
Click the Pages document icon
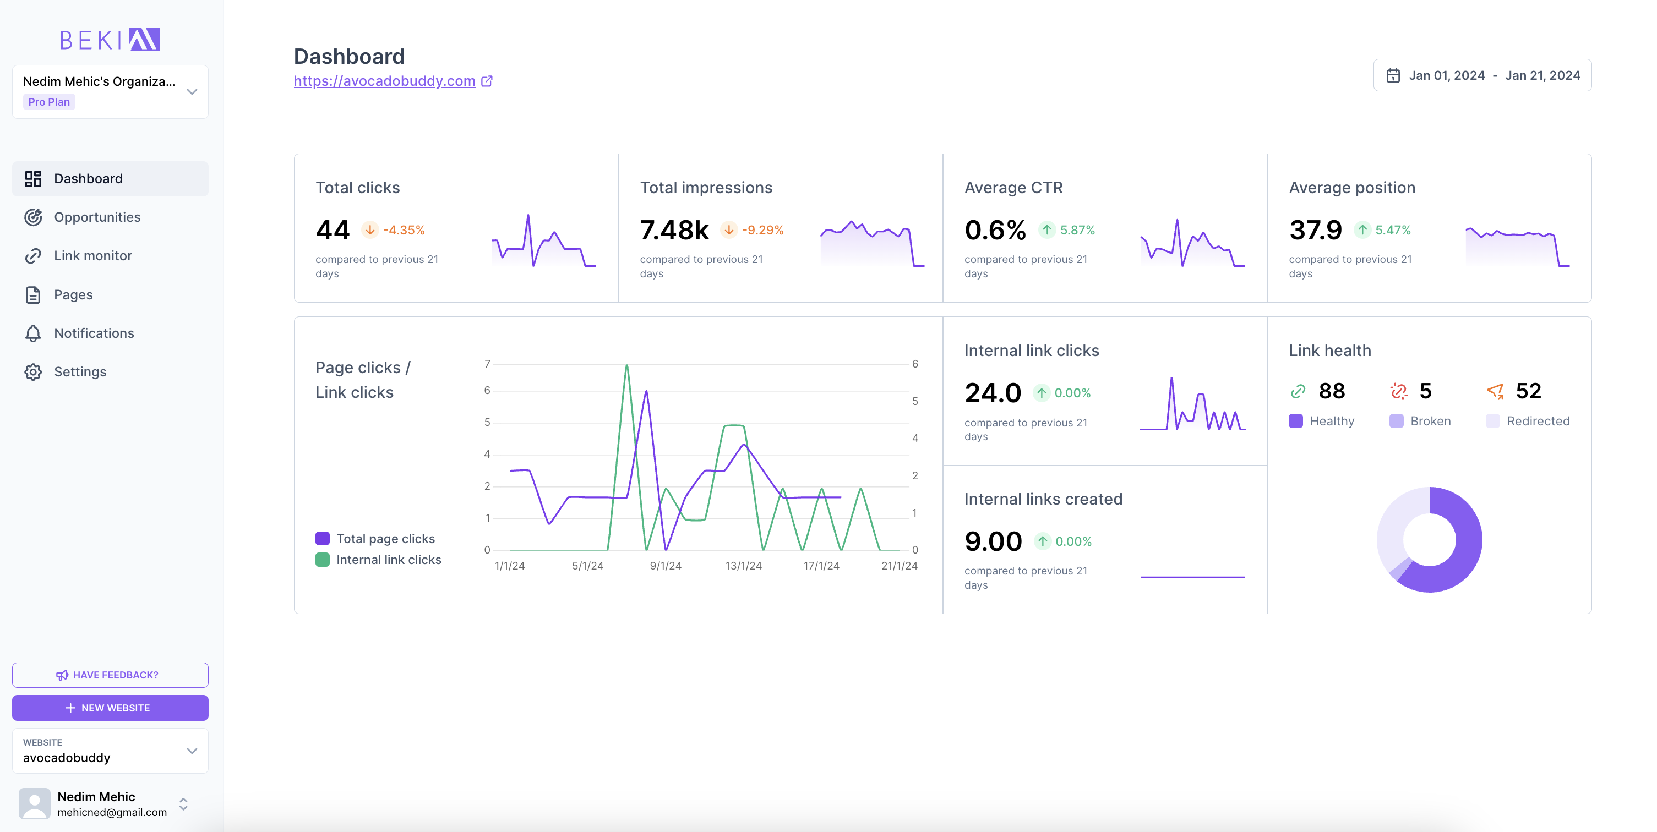(33, 295)
